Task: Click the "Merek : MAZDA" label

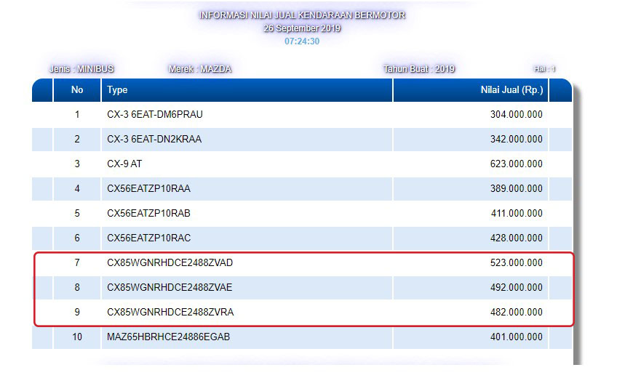Action: pyautogui.click(x=200, y=69)
